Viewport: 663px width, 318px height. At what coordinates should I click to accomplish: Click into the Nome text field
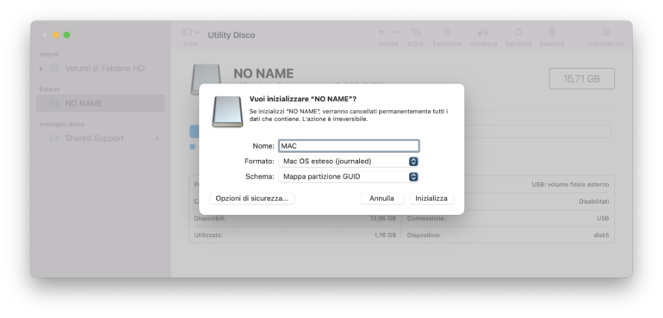(349, 146)
